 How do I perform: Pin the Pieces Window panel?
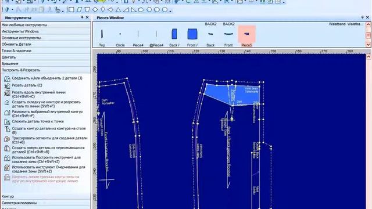tap(362, 17)
